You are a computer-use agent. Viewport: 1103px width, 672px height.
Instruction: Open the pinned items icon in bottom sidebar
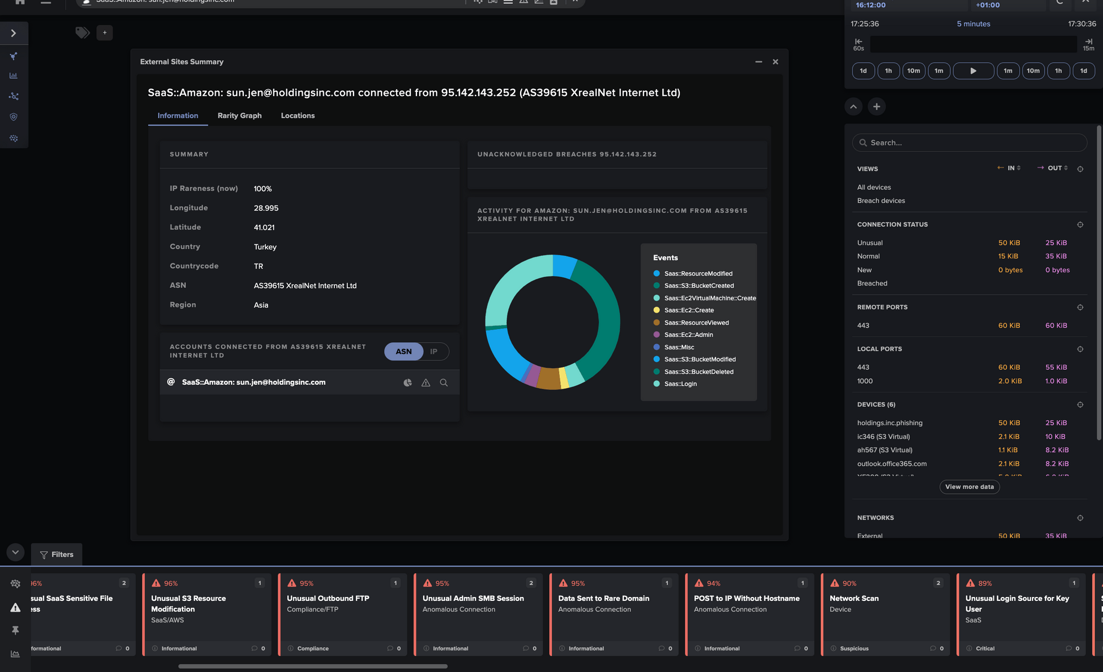pyautogui.click(x=15, y=630)
